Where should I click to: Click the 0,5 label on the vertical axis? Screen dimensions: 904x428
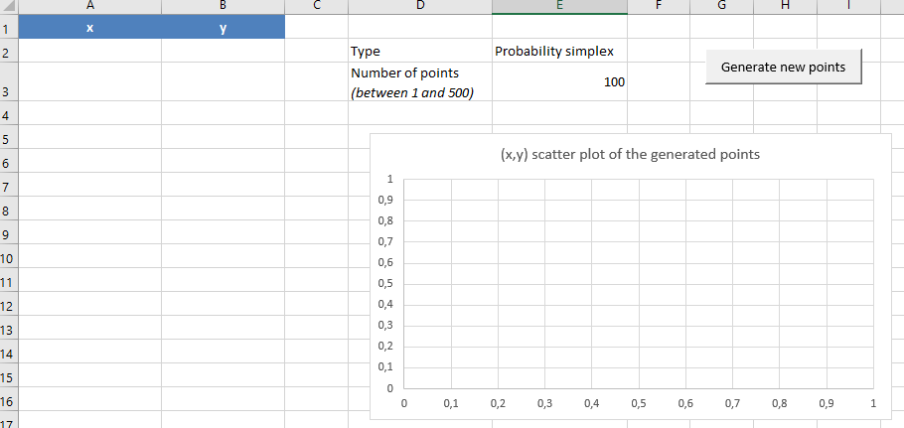click(385, 284)
